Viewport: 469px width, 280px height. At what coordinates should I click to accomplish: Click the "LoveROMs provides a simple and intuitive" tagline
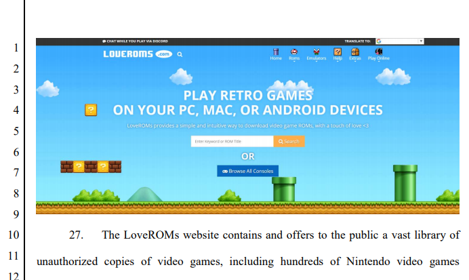[247, 125]
